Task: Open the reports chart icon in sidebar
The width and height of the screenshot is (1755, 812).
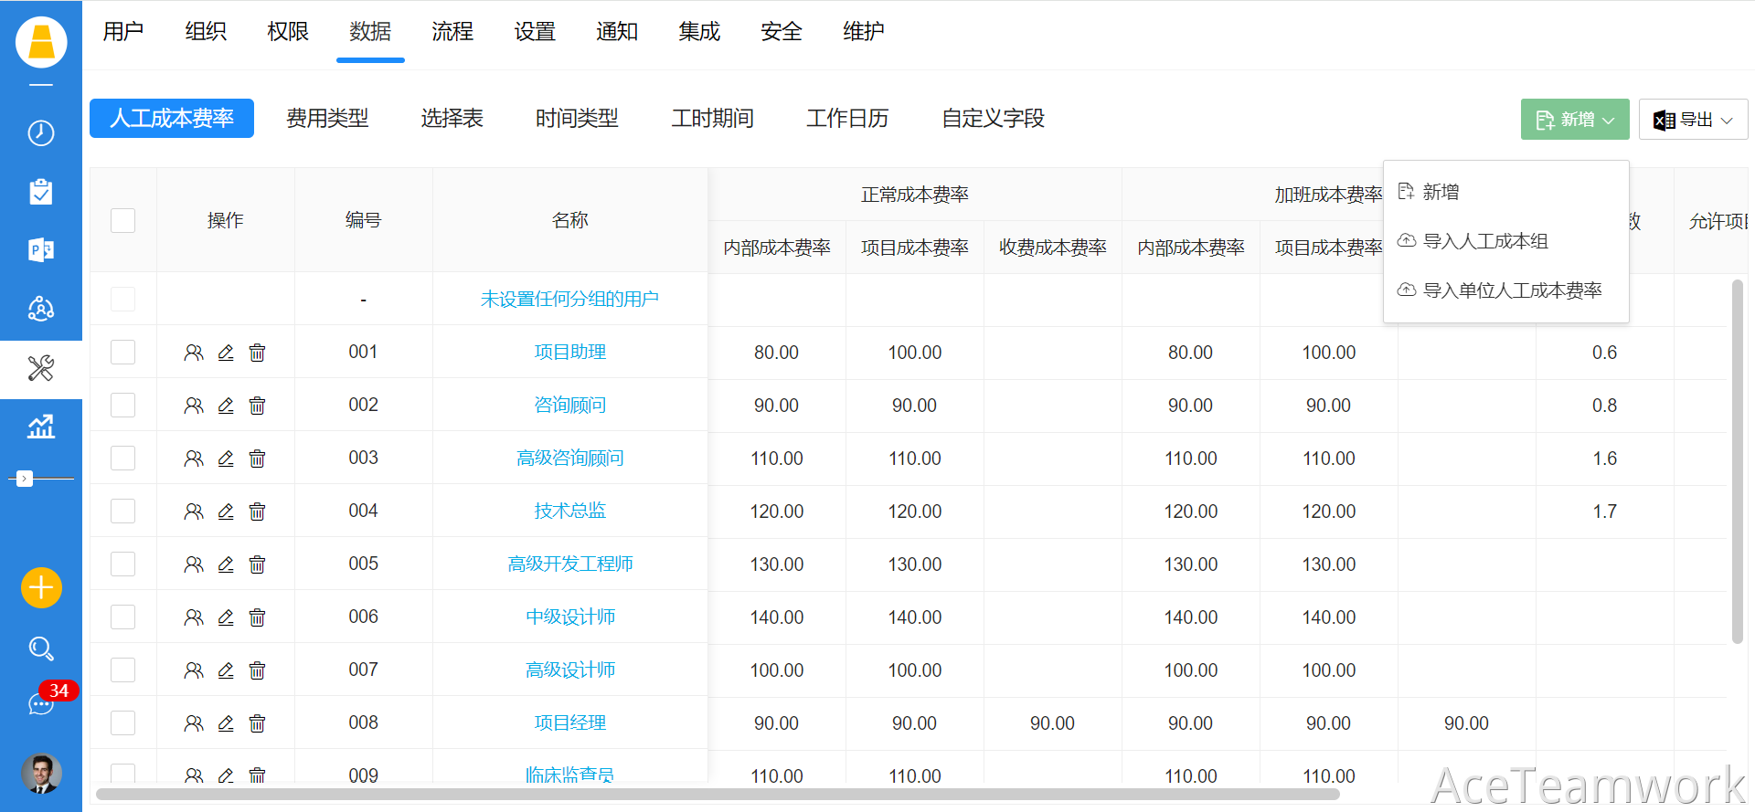Action: (x=41, y=427)
